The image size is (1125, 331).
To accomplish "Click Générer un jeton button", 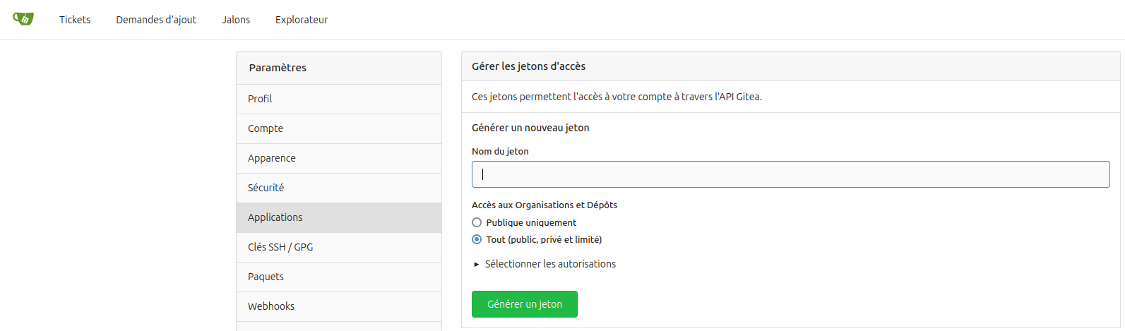I will click(525, 304).
